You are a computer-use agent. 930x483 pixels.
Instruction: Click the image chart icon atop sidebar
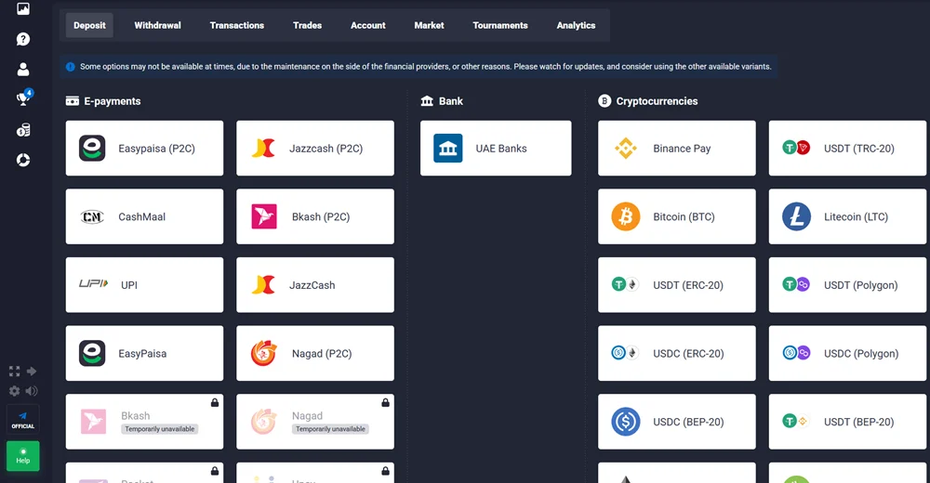point(23,8)
